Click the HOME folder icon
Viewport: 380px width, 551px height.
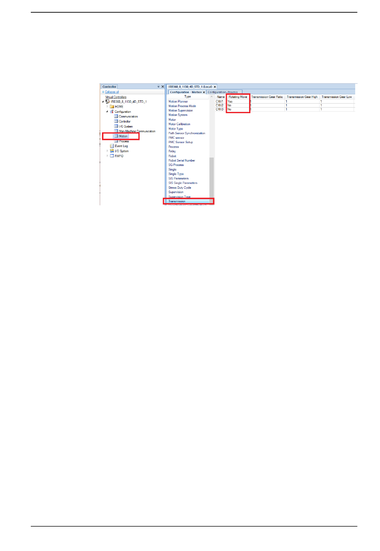coord(112,107)
